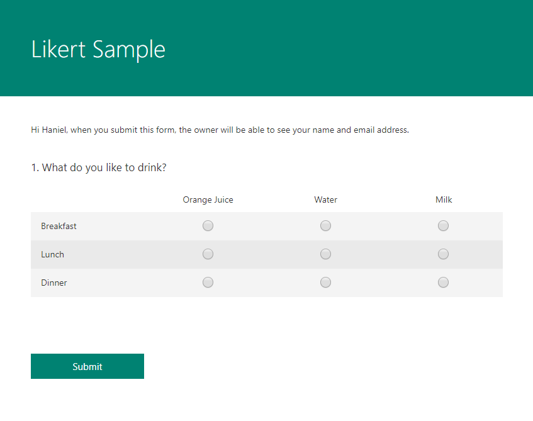Select Water for Dinner

325,282
